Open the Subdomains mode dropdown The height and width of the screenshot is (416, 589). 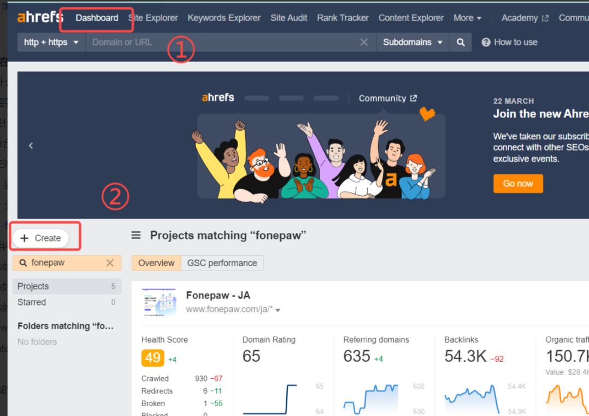click(413, 42)
